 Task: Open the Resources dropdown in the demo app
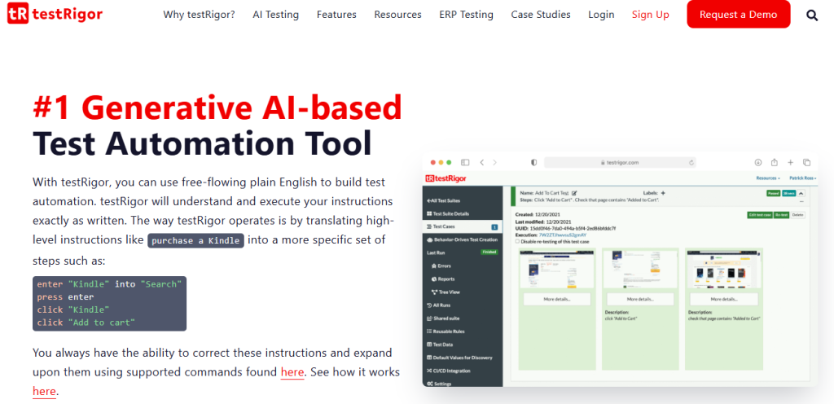pyautogui.click(x=768, y=178)
